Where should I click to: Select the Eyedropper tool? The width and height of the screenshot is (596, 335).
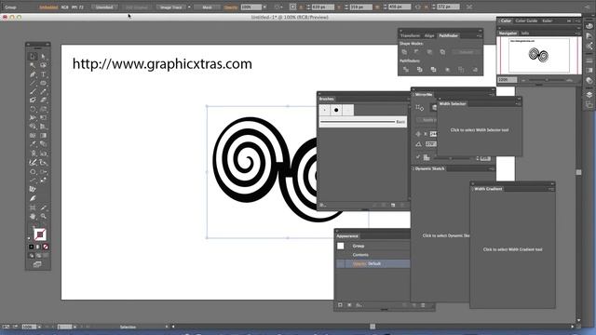pyautogui.click(x=33, y=144)
